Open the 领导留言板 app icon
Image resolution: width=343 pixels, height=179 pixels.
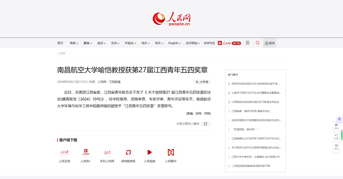coord(128,152)
